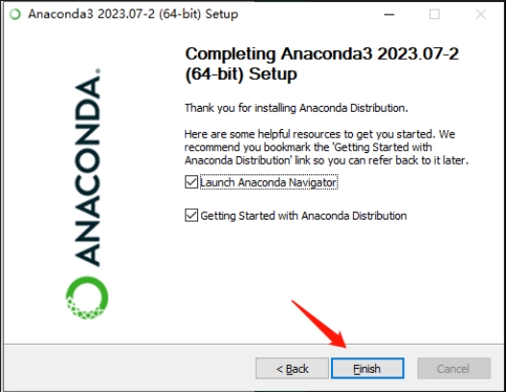The image size is (506, 392).
Task: Click the empty gray footer area left of Back
Action: click(129, 368)
